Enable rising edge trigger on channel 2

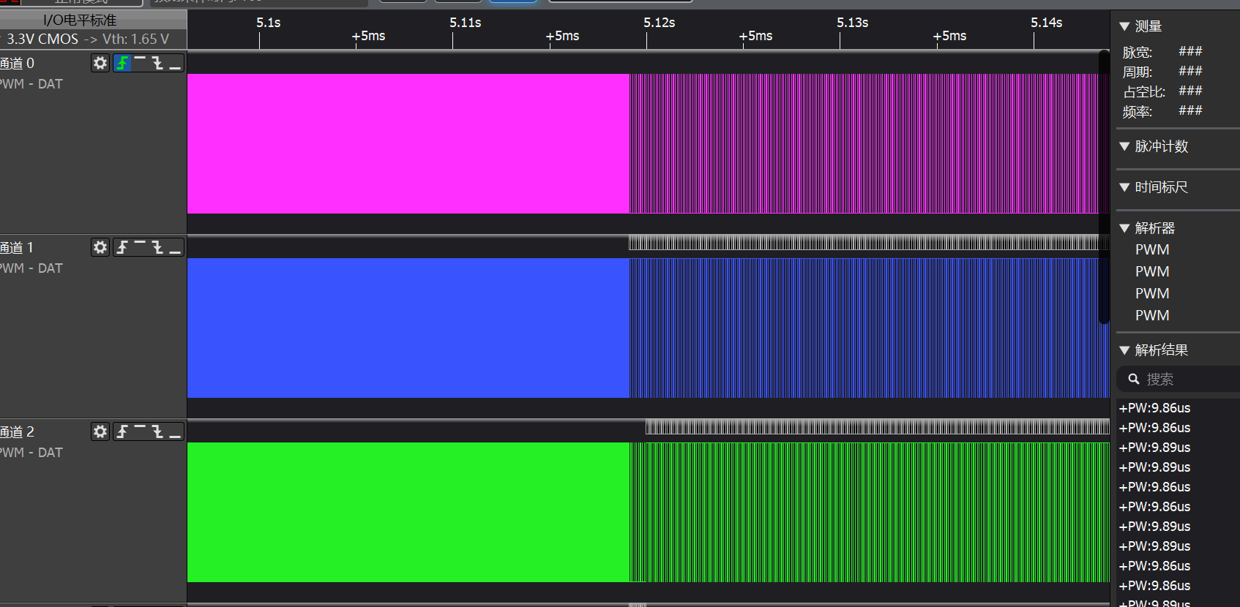(x=122, y=432)
